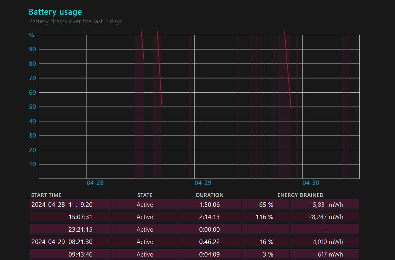395x260 pixels.
Task: Click the 'Battery drains over the last 3 days' subtitle
Action: coord(76,21)
